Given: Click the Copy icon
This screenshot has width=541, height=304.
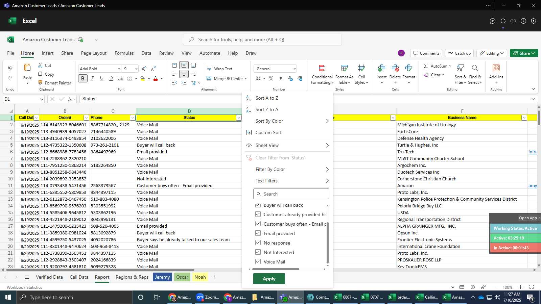Looking at the screenshot, I should [40, 74].
